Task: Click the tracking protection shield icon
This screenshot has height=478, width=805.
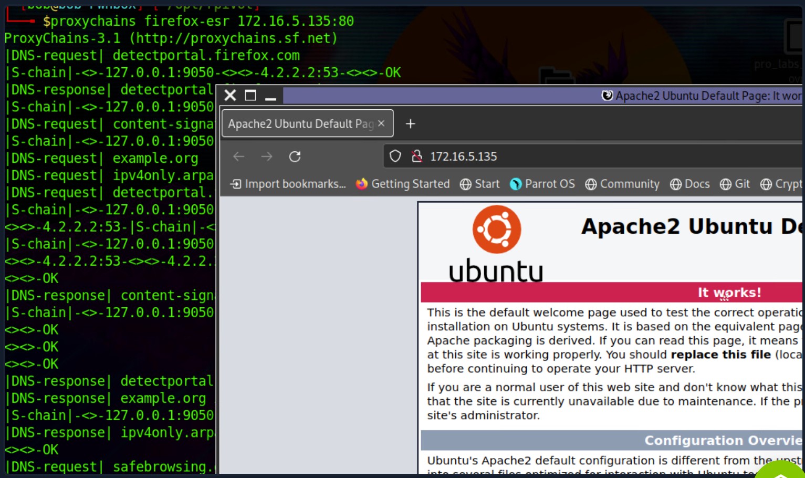Action: point(395,157)
